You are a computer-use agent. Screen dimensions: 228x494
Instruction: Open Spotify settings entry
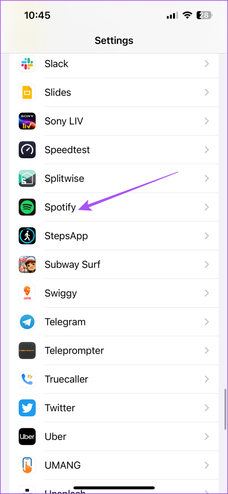tap(114, 207)
